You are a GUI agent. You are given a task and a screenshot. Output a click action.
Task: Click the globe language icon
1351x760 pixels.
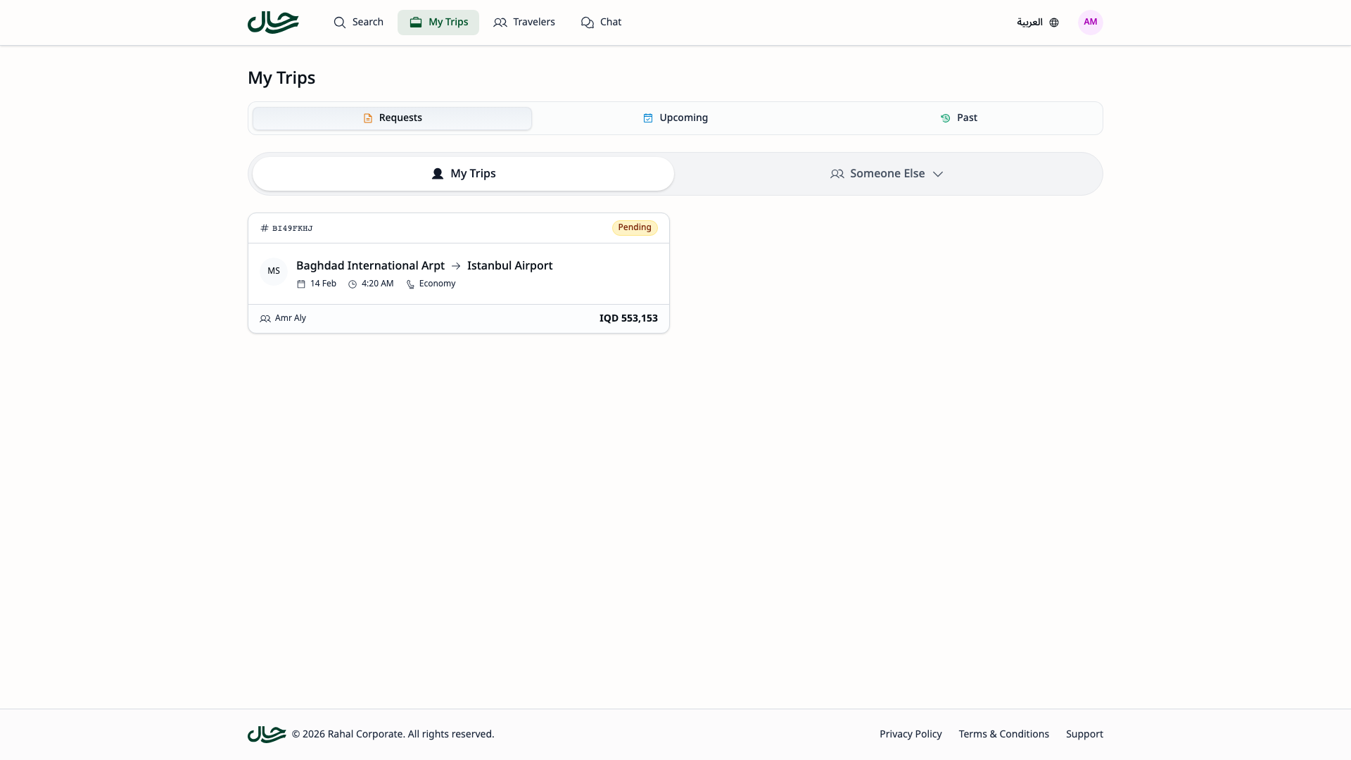[1054, 23]
